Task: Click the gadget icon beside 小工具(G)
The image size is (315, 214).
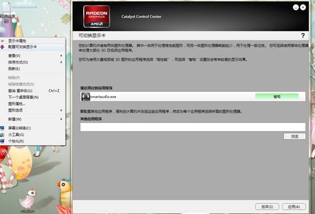Action: coord(2,135)
